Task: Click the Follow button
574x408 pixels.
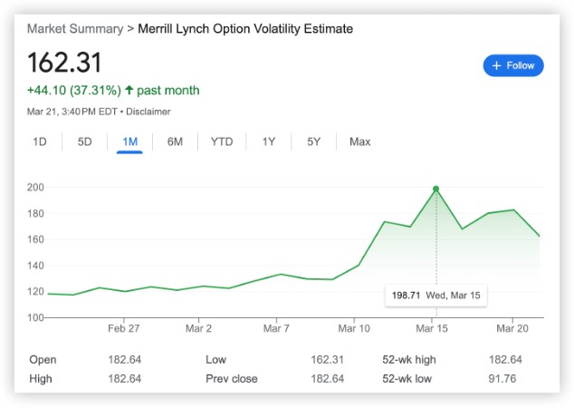Action: pos(513,65)
